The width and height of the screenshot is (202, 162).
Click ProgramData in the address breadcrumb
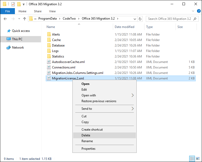click(x=47, y=19)
